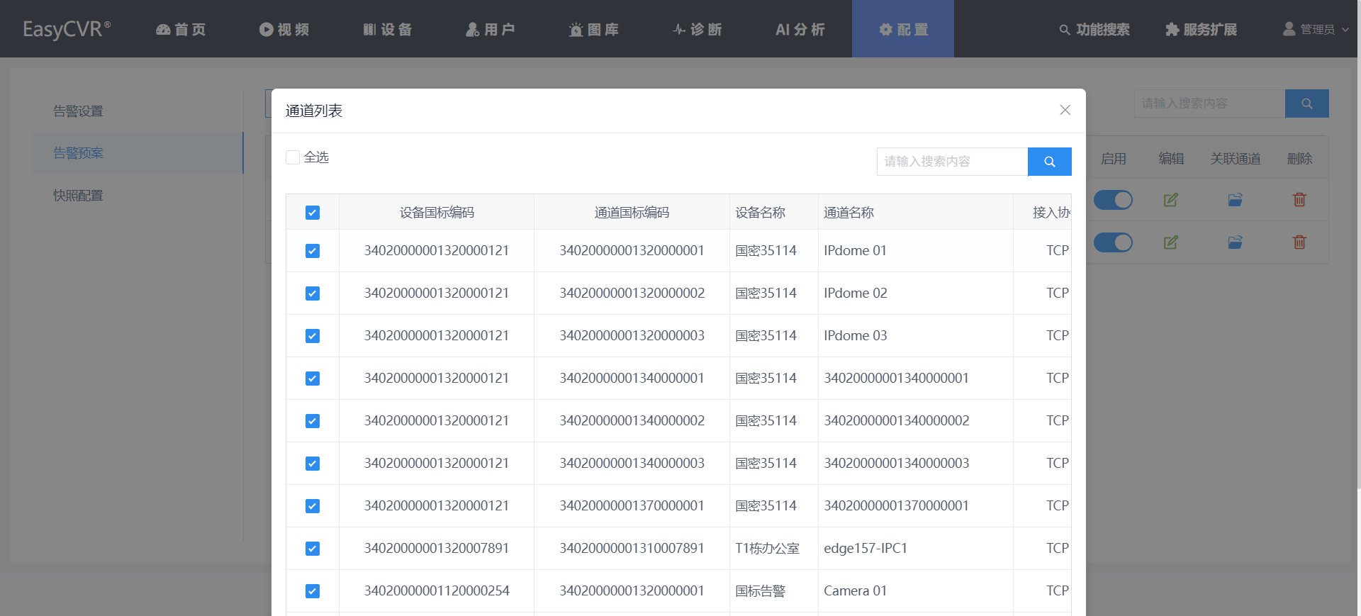Open linked channels folder icon, second row
Viewport: 1361px width, 616px height.
[x=1235, y=242]
